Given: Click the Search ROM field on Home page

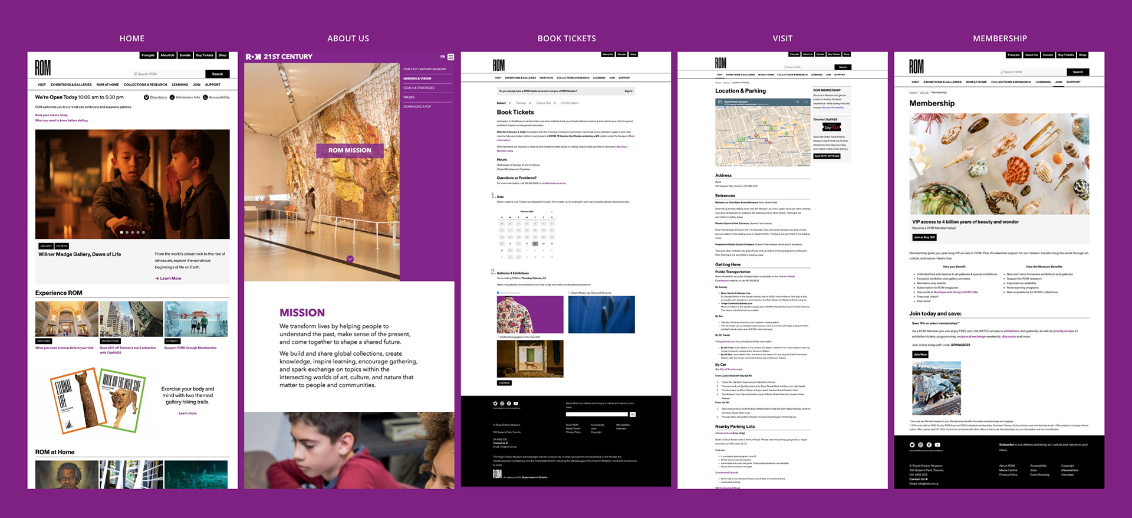Looking at the screenshot, I should coord(168,74).
